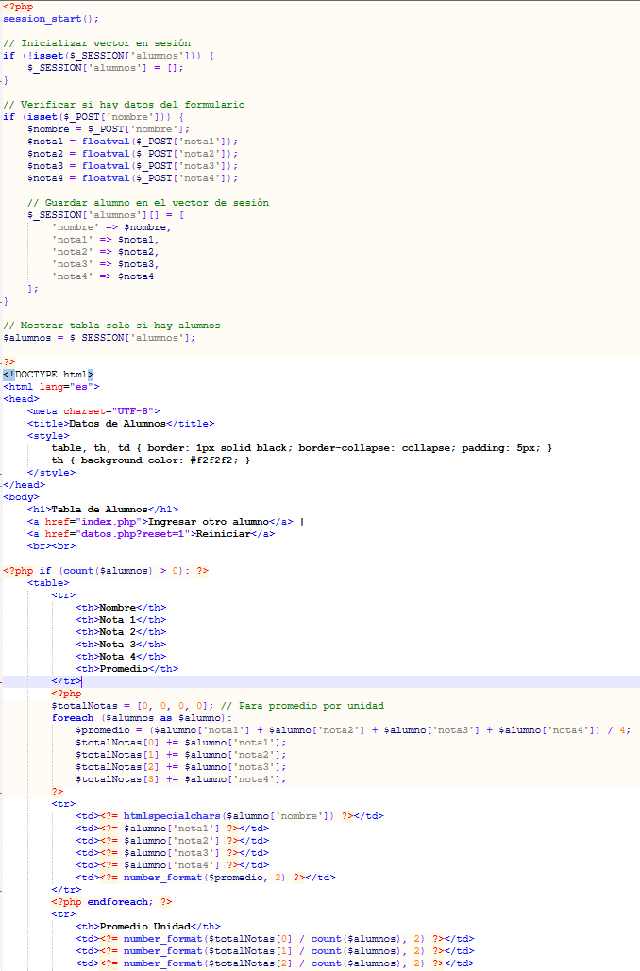Click the $_SESSION['alumnos'] = []; assignment
Image resolution: width=640 pixels, height=971 pixels.
point(106,68)
